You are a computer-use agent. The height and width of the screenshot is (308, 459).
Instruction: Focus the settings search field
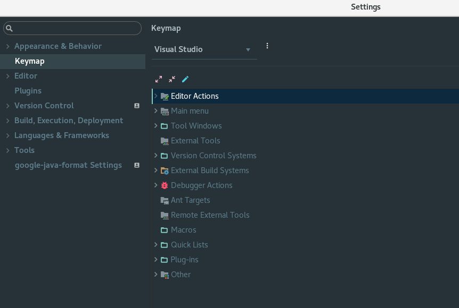(x=72, y=28)
